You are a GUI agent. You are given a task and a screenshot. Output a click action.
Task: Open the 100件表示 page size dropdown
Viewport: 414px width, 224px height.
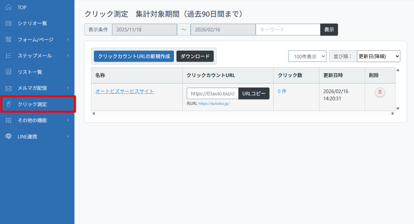tap(307, 56)
